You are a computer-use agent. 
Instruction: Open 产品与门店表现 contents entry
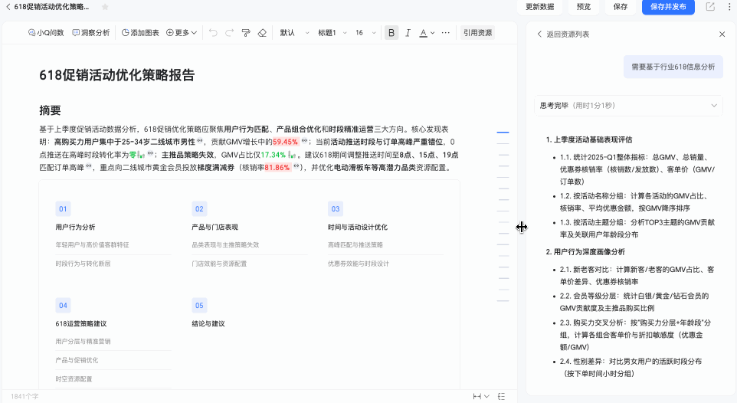point(215,227)
